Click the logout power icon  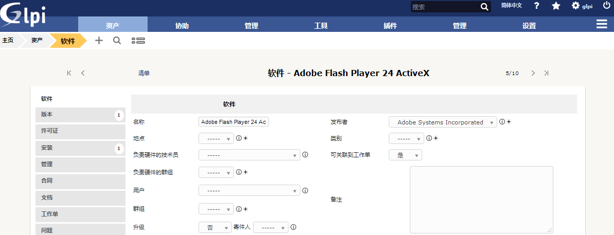click(606, 6)
